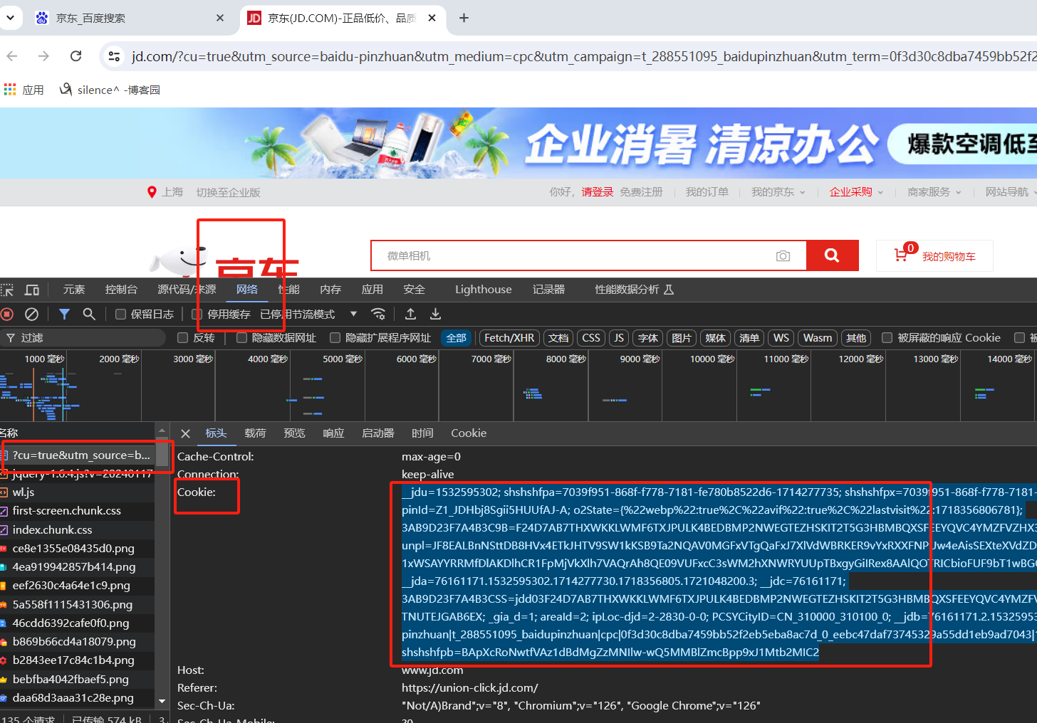Toggle the DevTools inspect element picker icon
Screen dimensions: 1037x723
click(7, 290)
